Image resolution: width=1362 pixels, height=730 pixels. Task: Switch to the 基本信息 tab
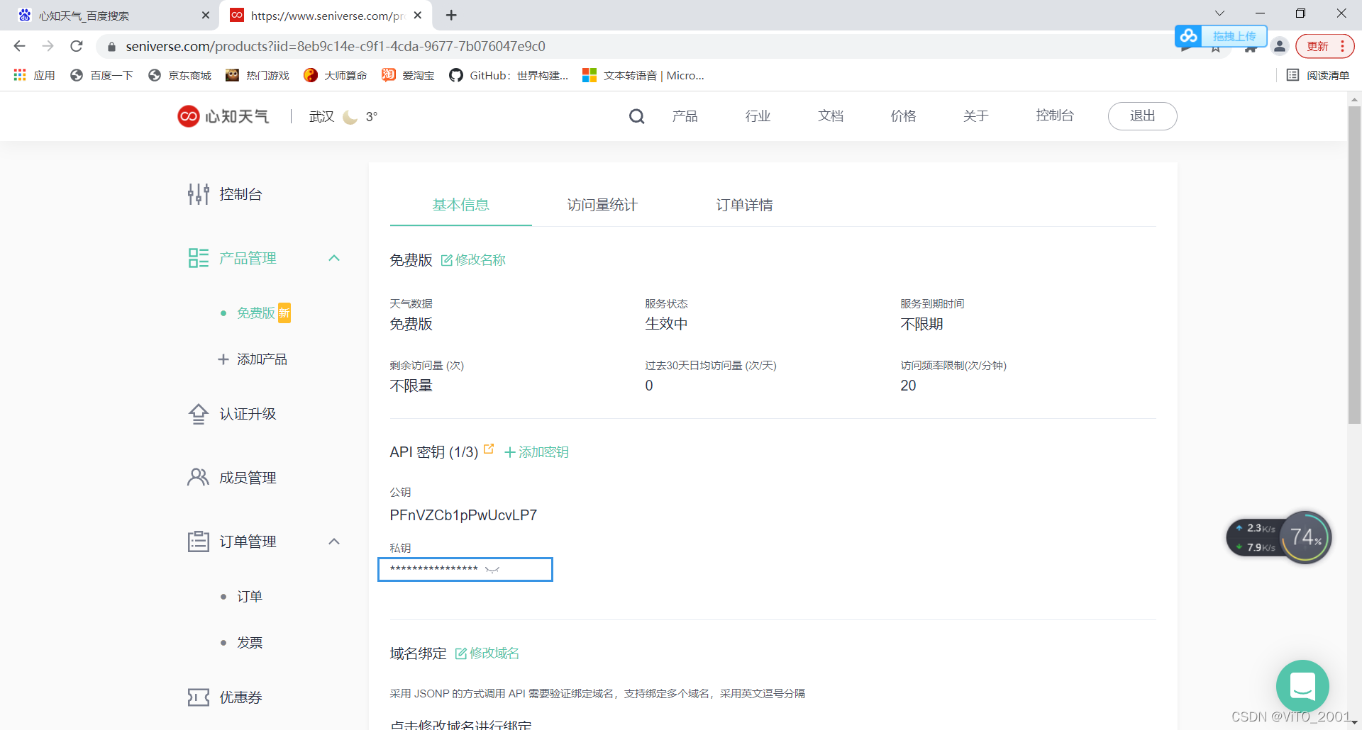click(x=460, y=205)
